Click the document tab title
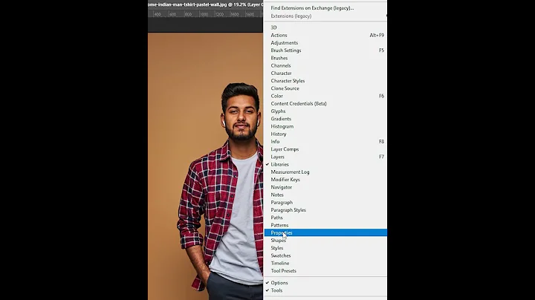Viewport: 535px width, 300px height. point(205,4)
